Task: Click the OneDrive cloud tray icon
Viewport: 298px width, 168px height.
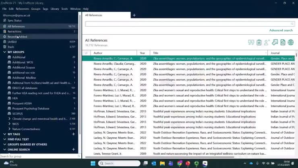Action: point(251,163)
